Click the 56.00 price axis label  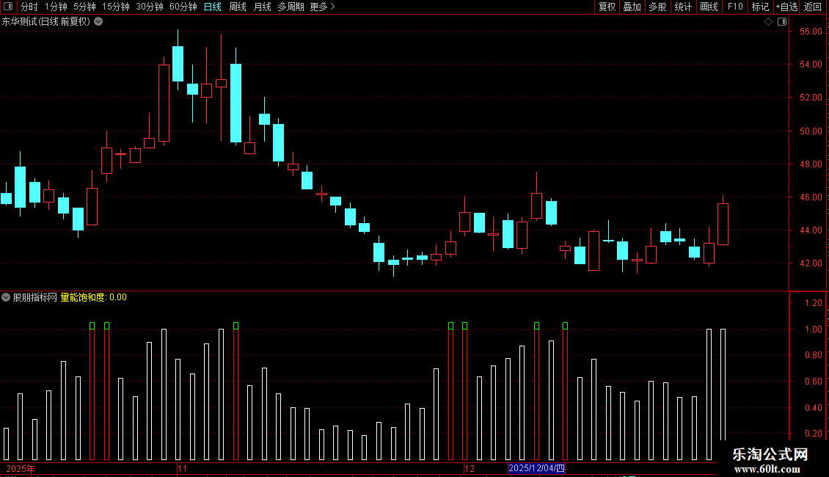tap(811, 32)
